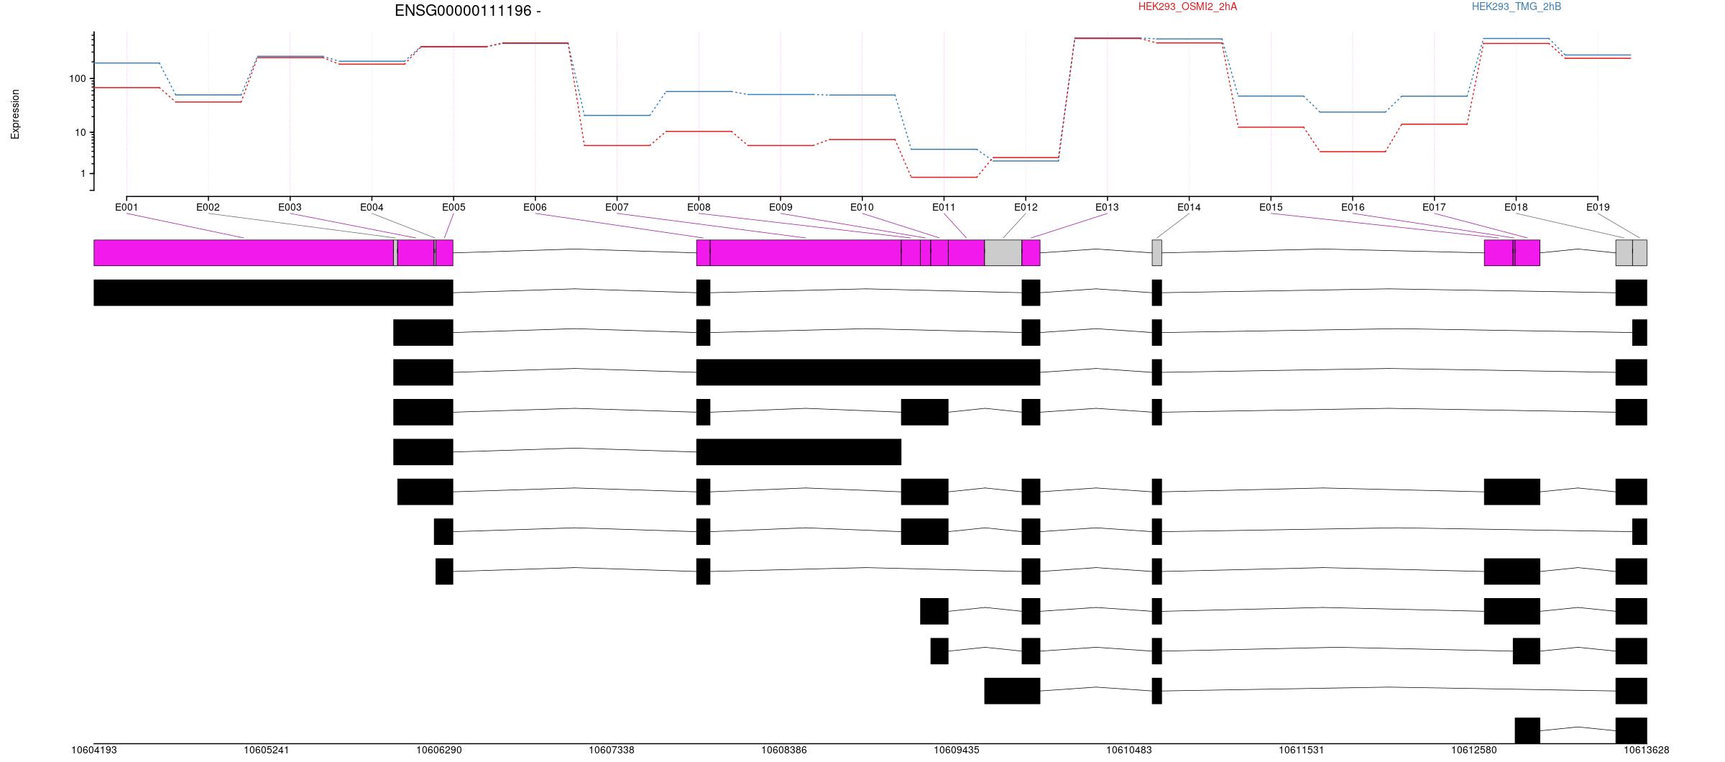
Task: Click the 10 tick label on y-axis
Action: tap(80, 132)
